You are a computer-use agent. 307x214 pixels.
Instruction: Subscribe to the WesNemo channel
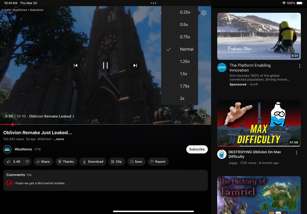click(197, 149)
